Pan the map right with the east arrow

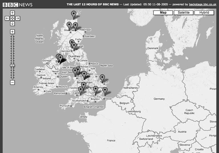tap(18, 18)
